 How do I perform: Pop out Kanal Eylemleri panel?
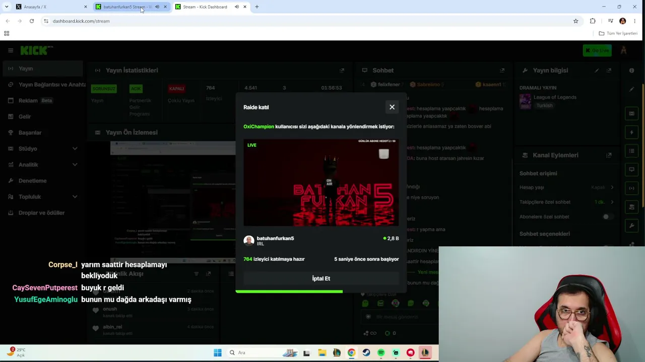pos(609,155)
